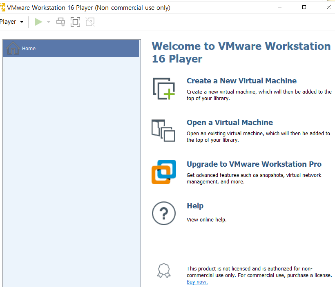This screenshot has width=335, height=295.
Task: Click the Open a Virtual Machine heading
Action: tap(230, 123)
